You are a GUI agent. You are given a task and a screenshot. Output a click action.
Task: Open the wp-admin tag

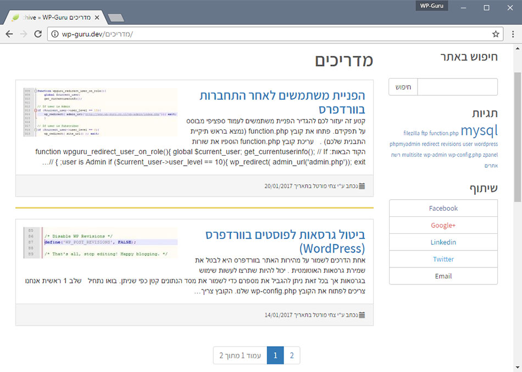tap(435, 155)
